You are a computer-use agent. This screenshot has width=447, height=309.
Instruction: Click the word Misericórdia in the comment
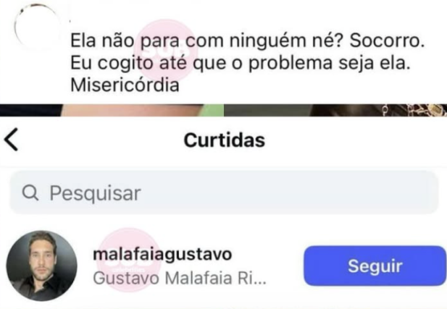[x=125, y=85]
